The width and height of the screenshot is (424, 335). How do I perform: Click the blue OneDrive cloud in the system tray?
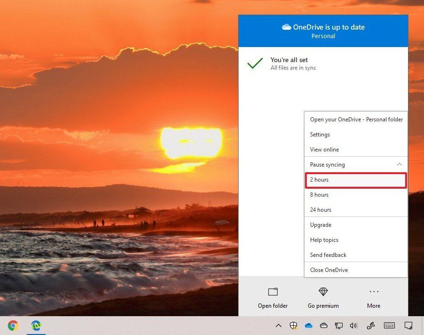click(x=308, y=325)
